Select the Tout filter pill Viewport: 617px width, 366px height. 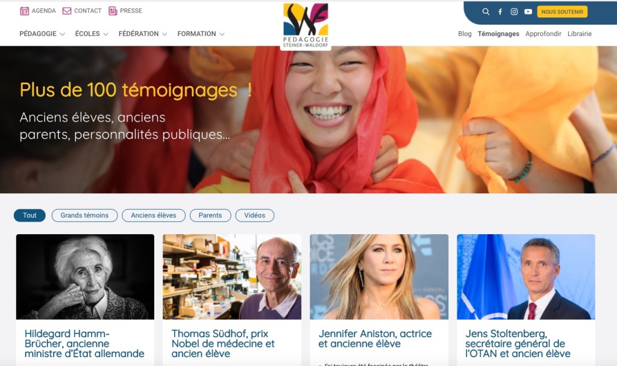pos(30,216)
